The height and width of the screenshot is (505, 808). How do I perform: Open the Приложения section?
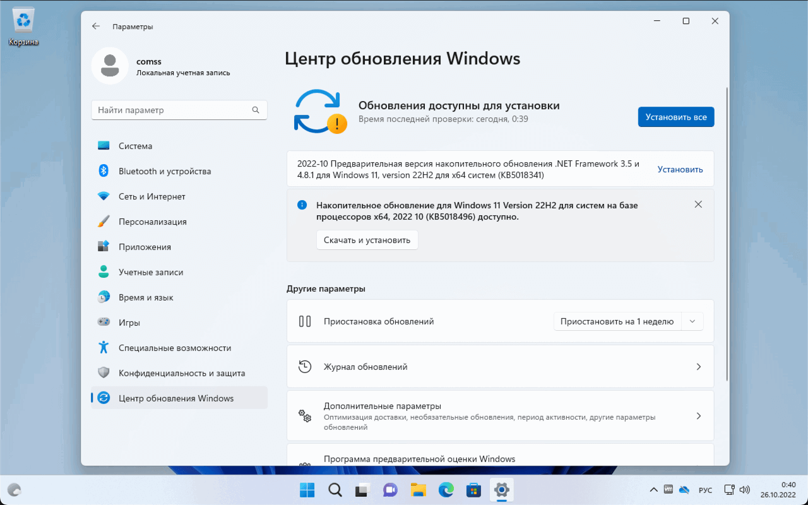(x=179, y=247)
